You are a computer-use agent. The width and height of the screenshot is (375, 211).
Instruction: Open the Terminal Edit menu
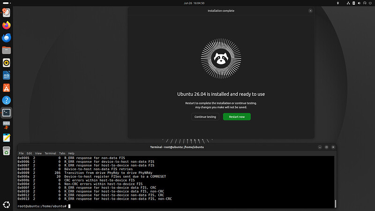tap(29, 153)
